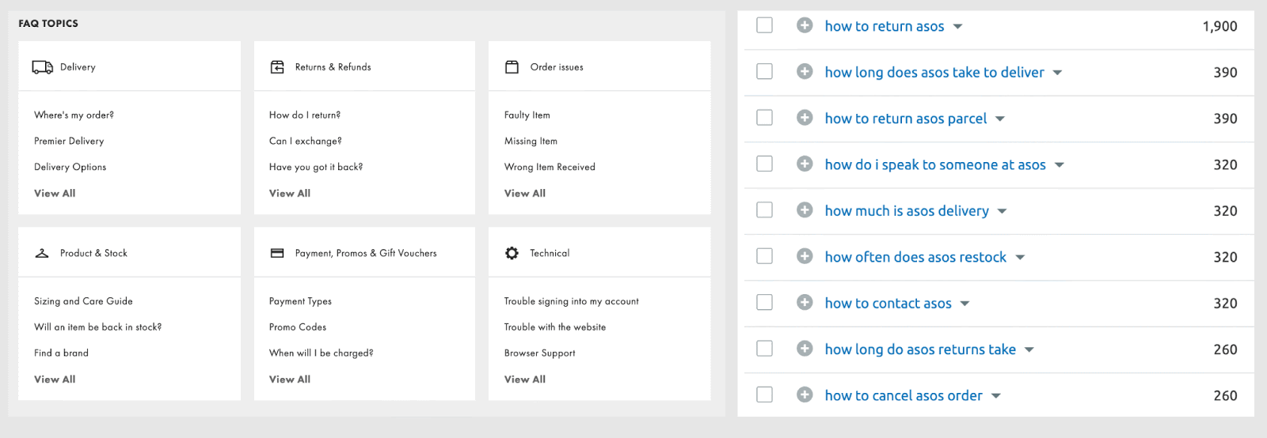Click the Order issues package icon

512,67
